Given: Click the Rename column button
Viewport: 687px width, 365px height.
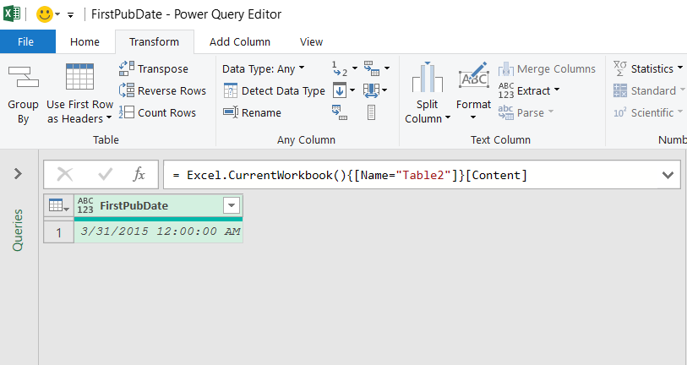Looking at the screenshot, I should click(x=252, y=112).
